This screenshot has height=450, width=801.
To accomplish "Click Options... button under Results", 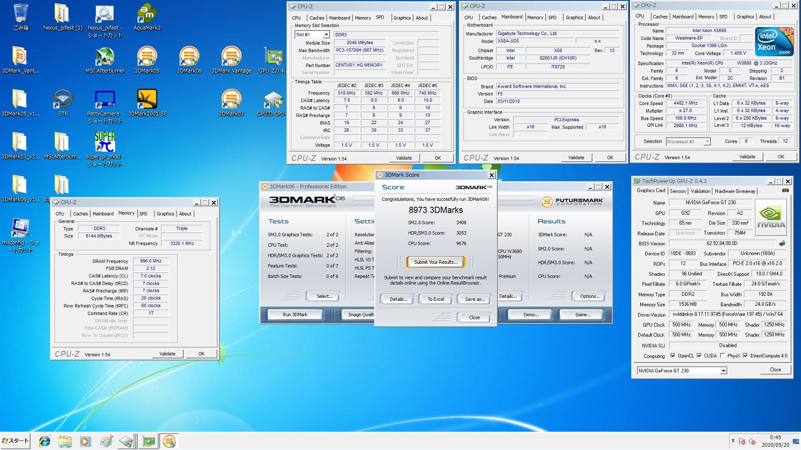I will pos(589,296).
